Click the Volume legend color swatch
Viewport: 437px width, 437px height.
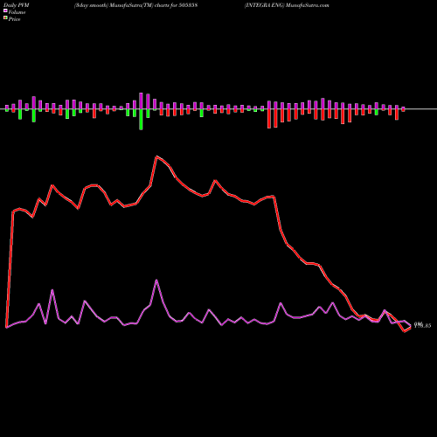tap(5, 10)
